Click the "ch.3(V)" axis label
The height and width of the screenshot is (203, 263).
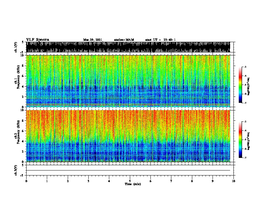tap(16, 170)
